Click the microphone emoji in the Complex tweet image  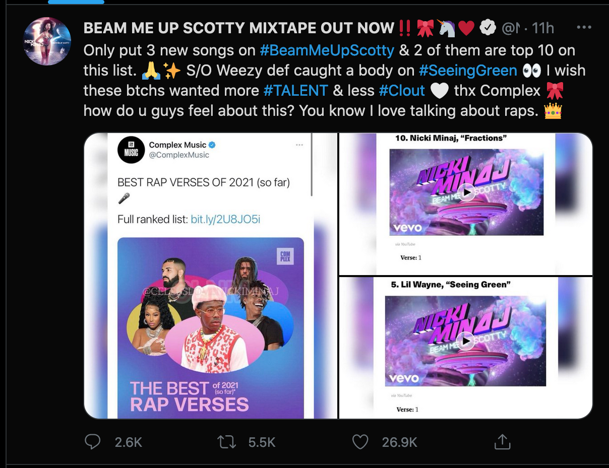click(x=123, y=199)
